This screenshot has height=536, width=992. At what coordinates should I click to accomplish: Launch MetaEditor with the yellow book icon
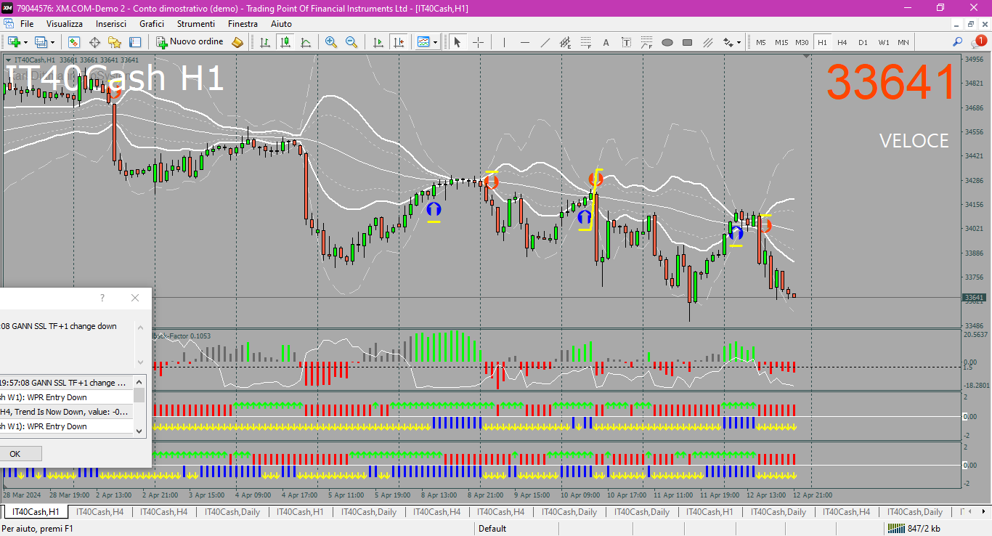click(x=237, y=42)
